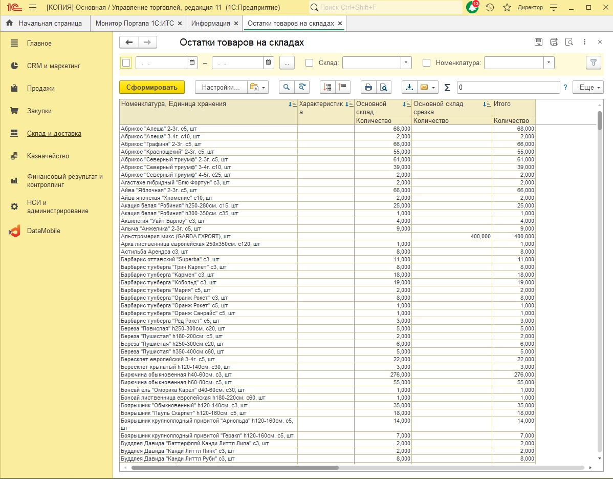Open title bar settings lines icon
Image resolution: width=613 pixels, height=479 pixels.
click(554, 8)
